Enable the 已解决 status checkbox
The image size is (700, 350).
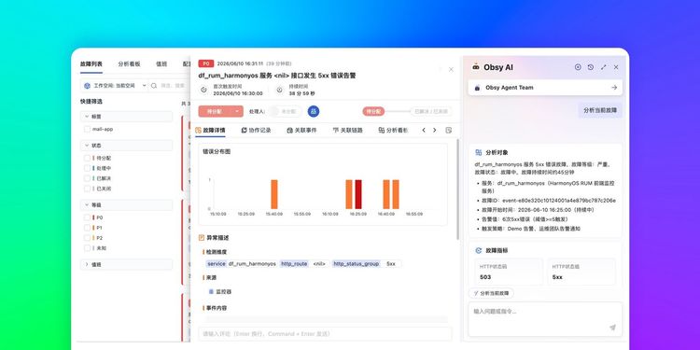pyautogui.click(x=87, y=178)
